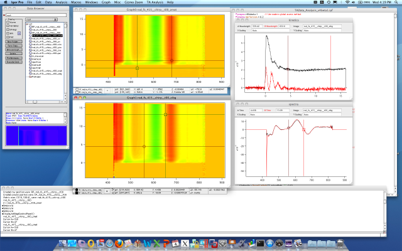Screen dimensions: 402x251
Task: Click the Graph0 cursor info slider control
Action: pyautogui.click(x=107, y=90)
